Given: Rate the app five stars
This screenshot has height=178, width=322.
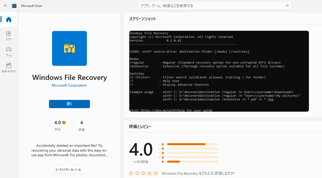Looking at the screenshot, I should click(156, 173).
